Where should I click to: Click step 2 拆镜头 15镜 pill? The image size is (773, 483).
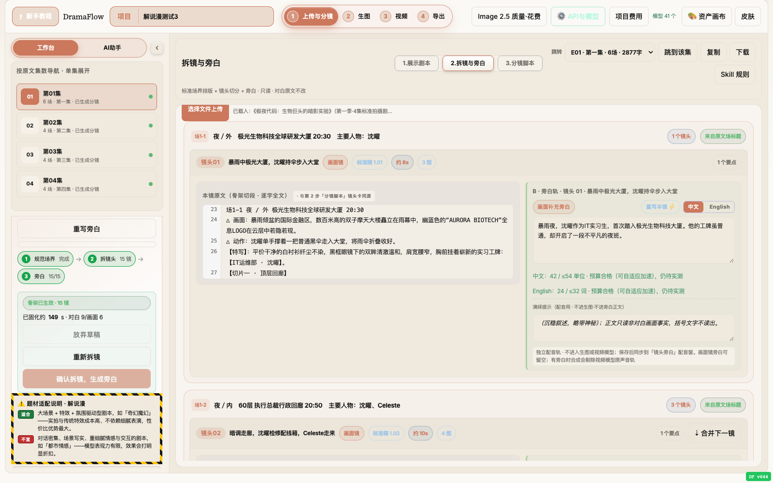pos(110,259)
